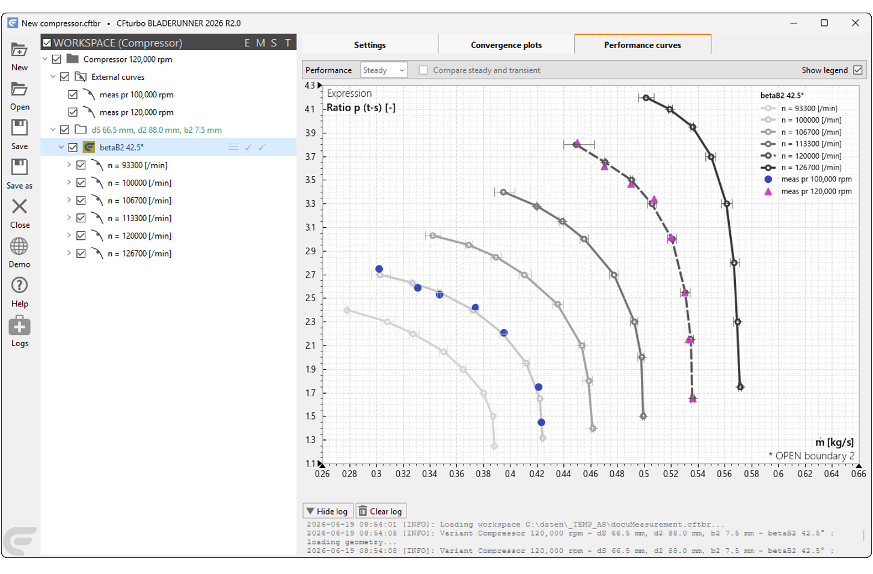Expand n = 106700 [/min] node

click(x=69, y=200)
